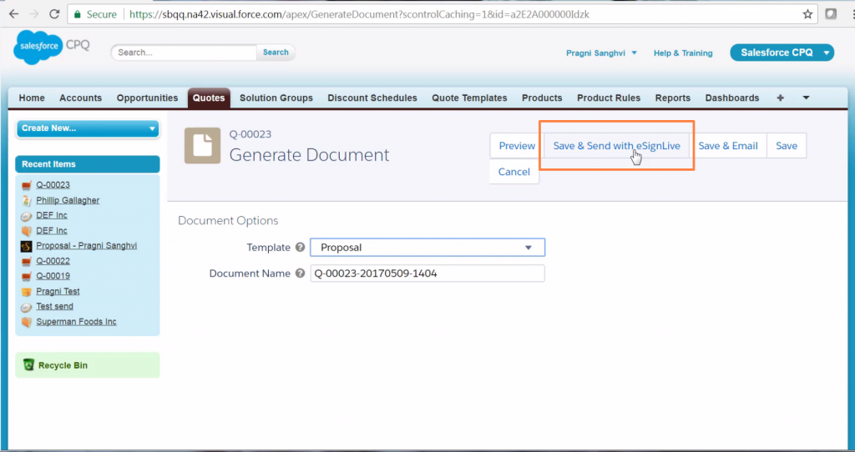Open the Proposal - Pragni Sanghvi link
Image resolution: width=855 pixels, height=452 pixels.
coord(87,246)
